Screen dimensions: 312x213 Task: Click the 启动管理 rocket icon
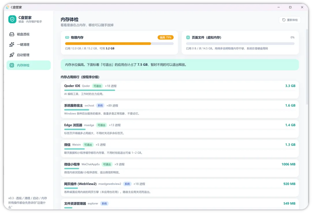12,55
